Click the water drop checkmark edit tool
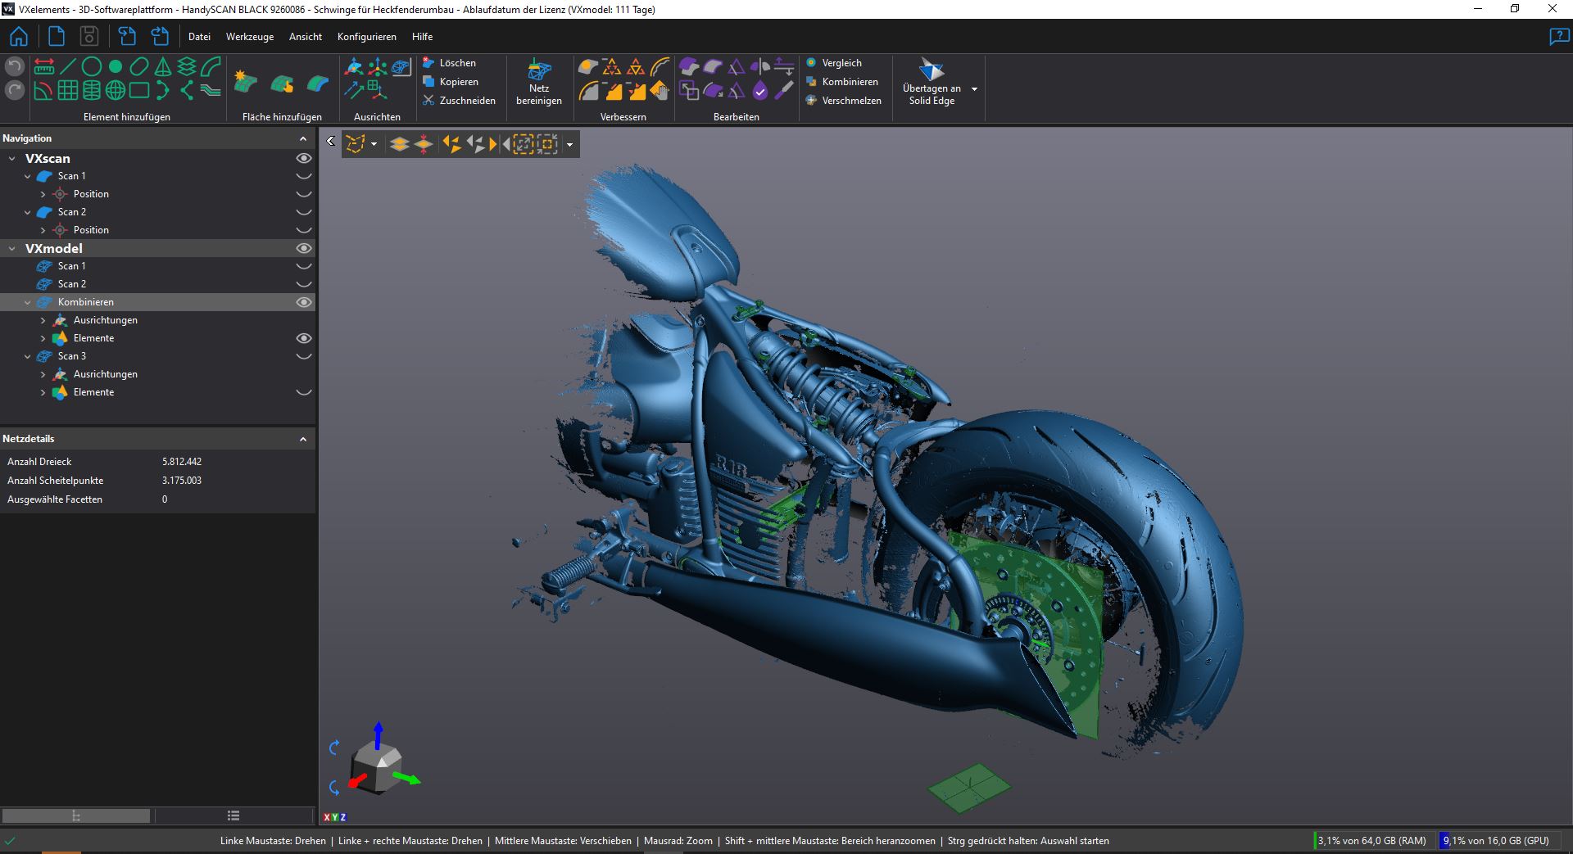Image resolution: width=1573 pixels, height=854 pixels. [760, 90]
